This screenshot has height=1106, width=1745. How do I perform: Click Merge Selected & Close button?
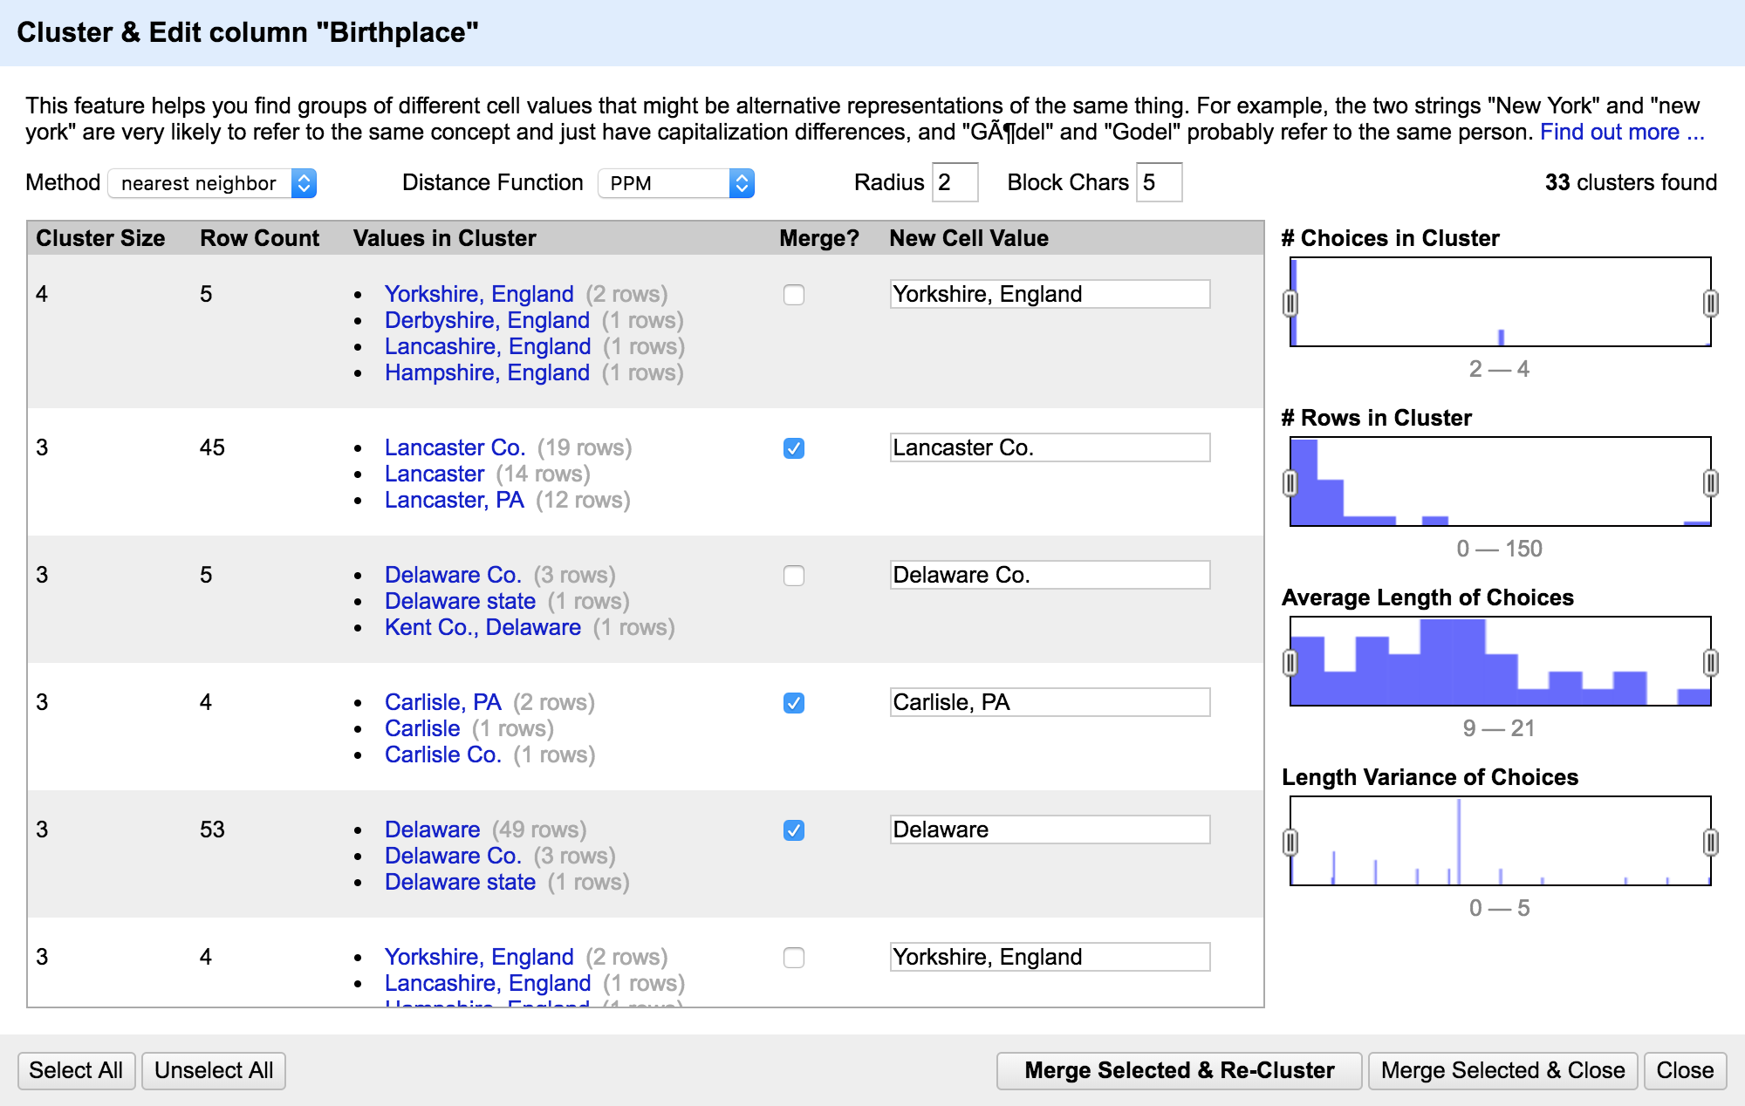click(1502, 1070)
